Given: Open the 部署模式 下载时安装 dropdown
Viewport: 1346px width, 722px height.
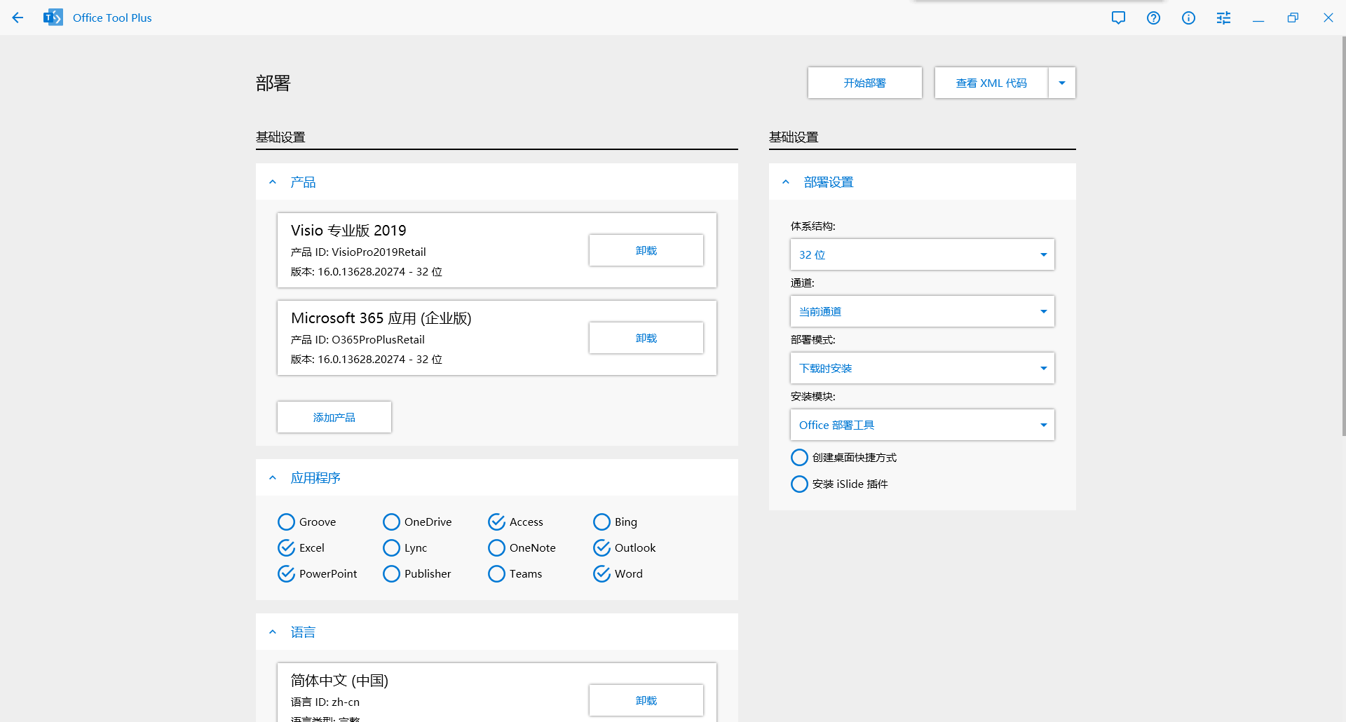Looking at the screenshot, I should coord(922,368).
